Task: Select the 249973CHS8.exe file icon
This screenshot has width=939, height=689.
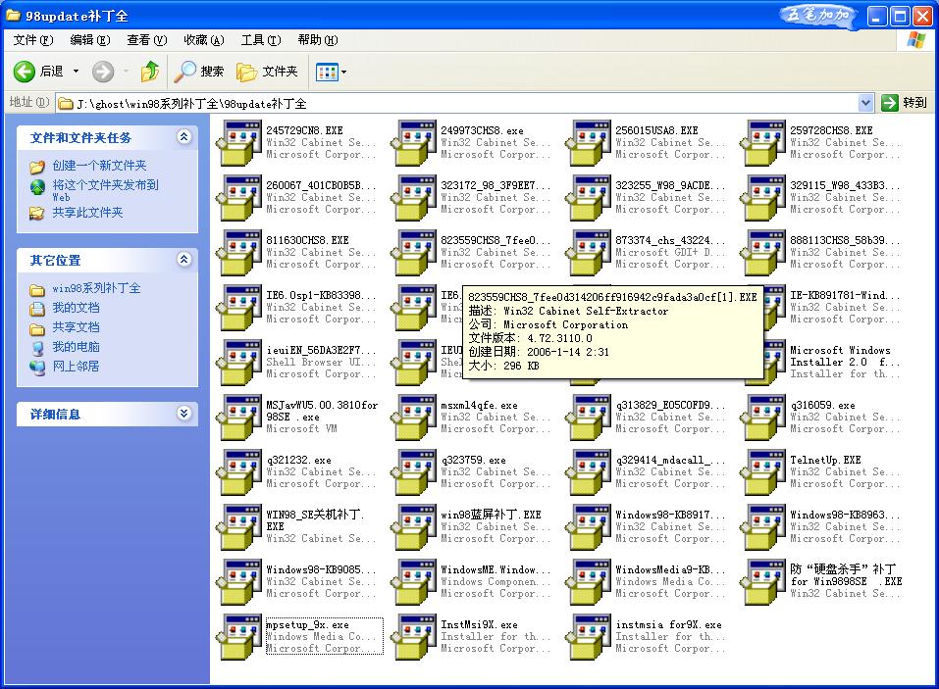Action: point(414,143)
